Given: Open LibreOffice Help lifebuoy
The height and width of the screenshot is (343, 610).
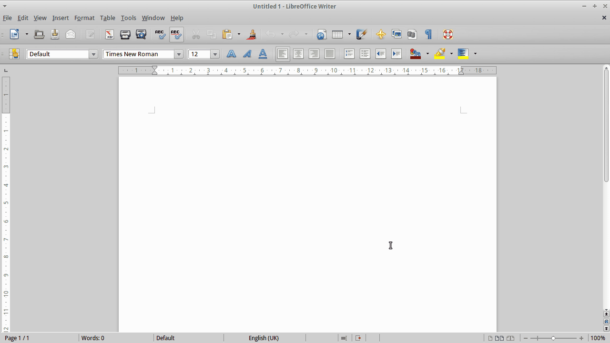Looking at the screenshot, I should [447, 34].
